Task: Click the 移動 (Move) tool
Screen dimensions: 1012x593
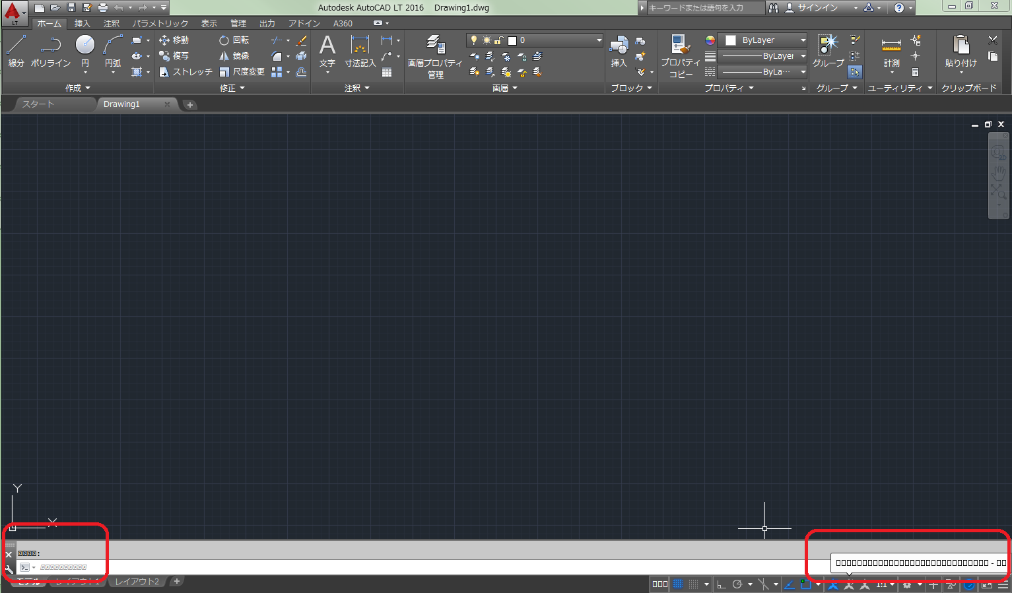Action: pos(174,40)
